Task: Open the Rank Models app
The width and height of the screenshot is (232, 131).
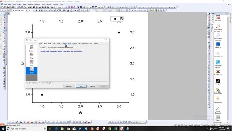Action: click(x=218, y=73)
